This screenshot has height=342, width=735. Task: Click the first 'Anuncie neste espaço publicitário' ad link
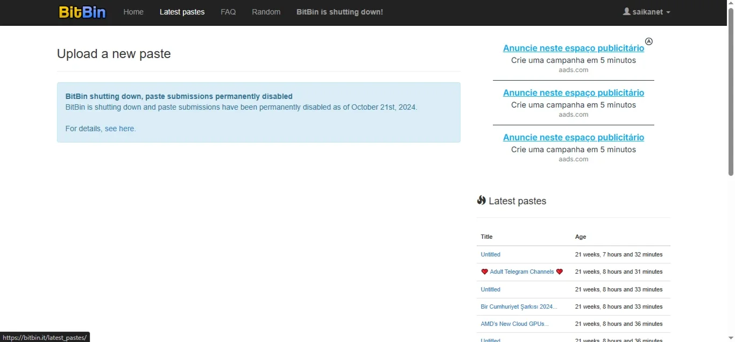(x=574, y=48)
